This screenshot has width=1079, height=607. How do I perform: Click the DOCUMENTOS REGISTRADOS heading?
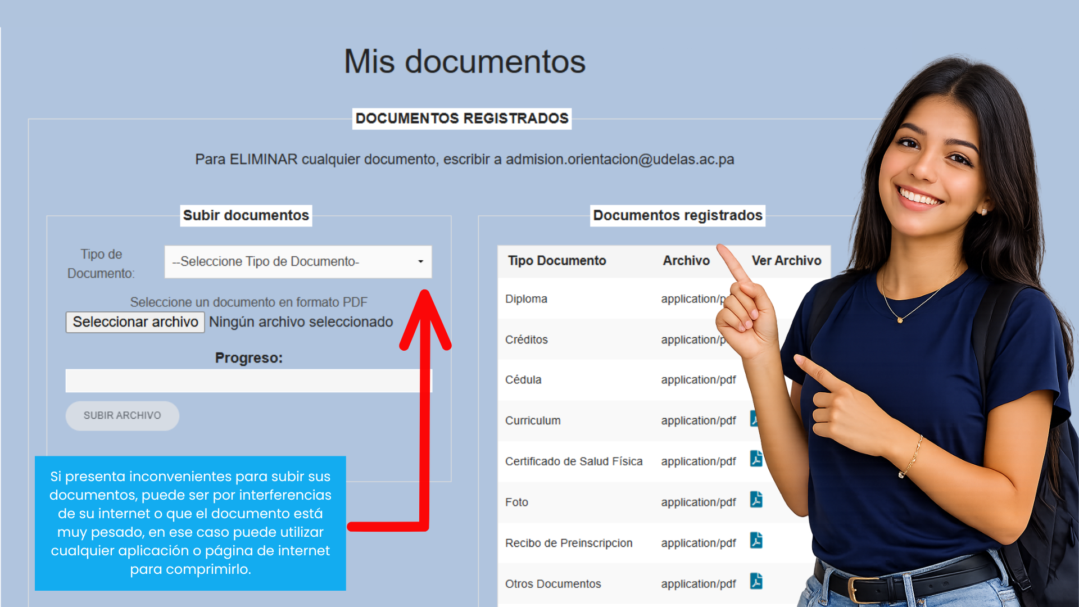point(462,119)
